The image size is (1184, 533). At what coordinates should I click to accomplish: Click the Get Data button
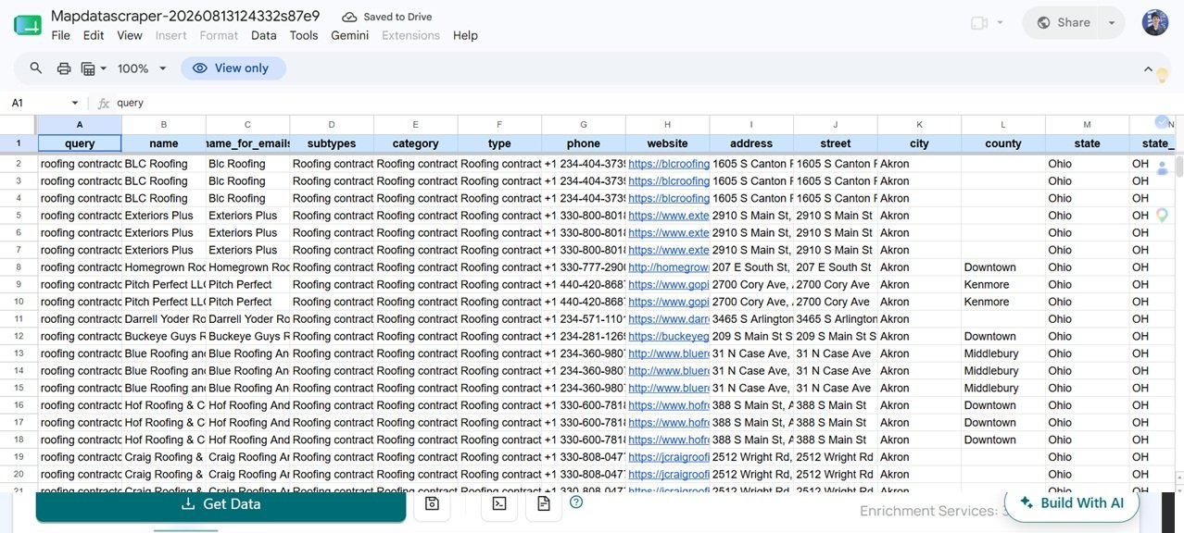click(220, 504)
